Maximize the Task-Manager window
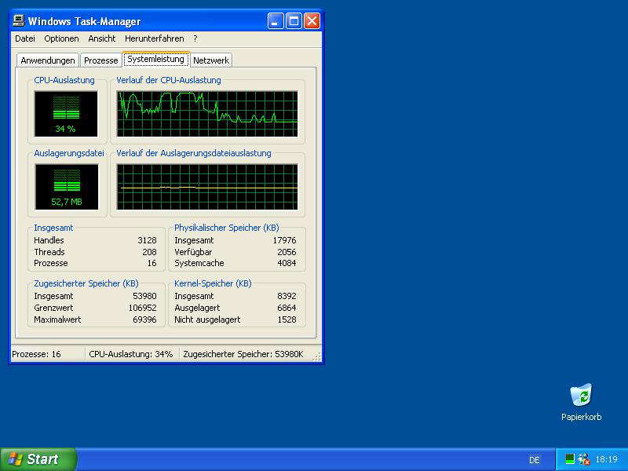The width and height of the screenshot is (628, 471). pos(294,21)
